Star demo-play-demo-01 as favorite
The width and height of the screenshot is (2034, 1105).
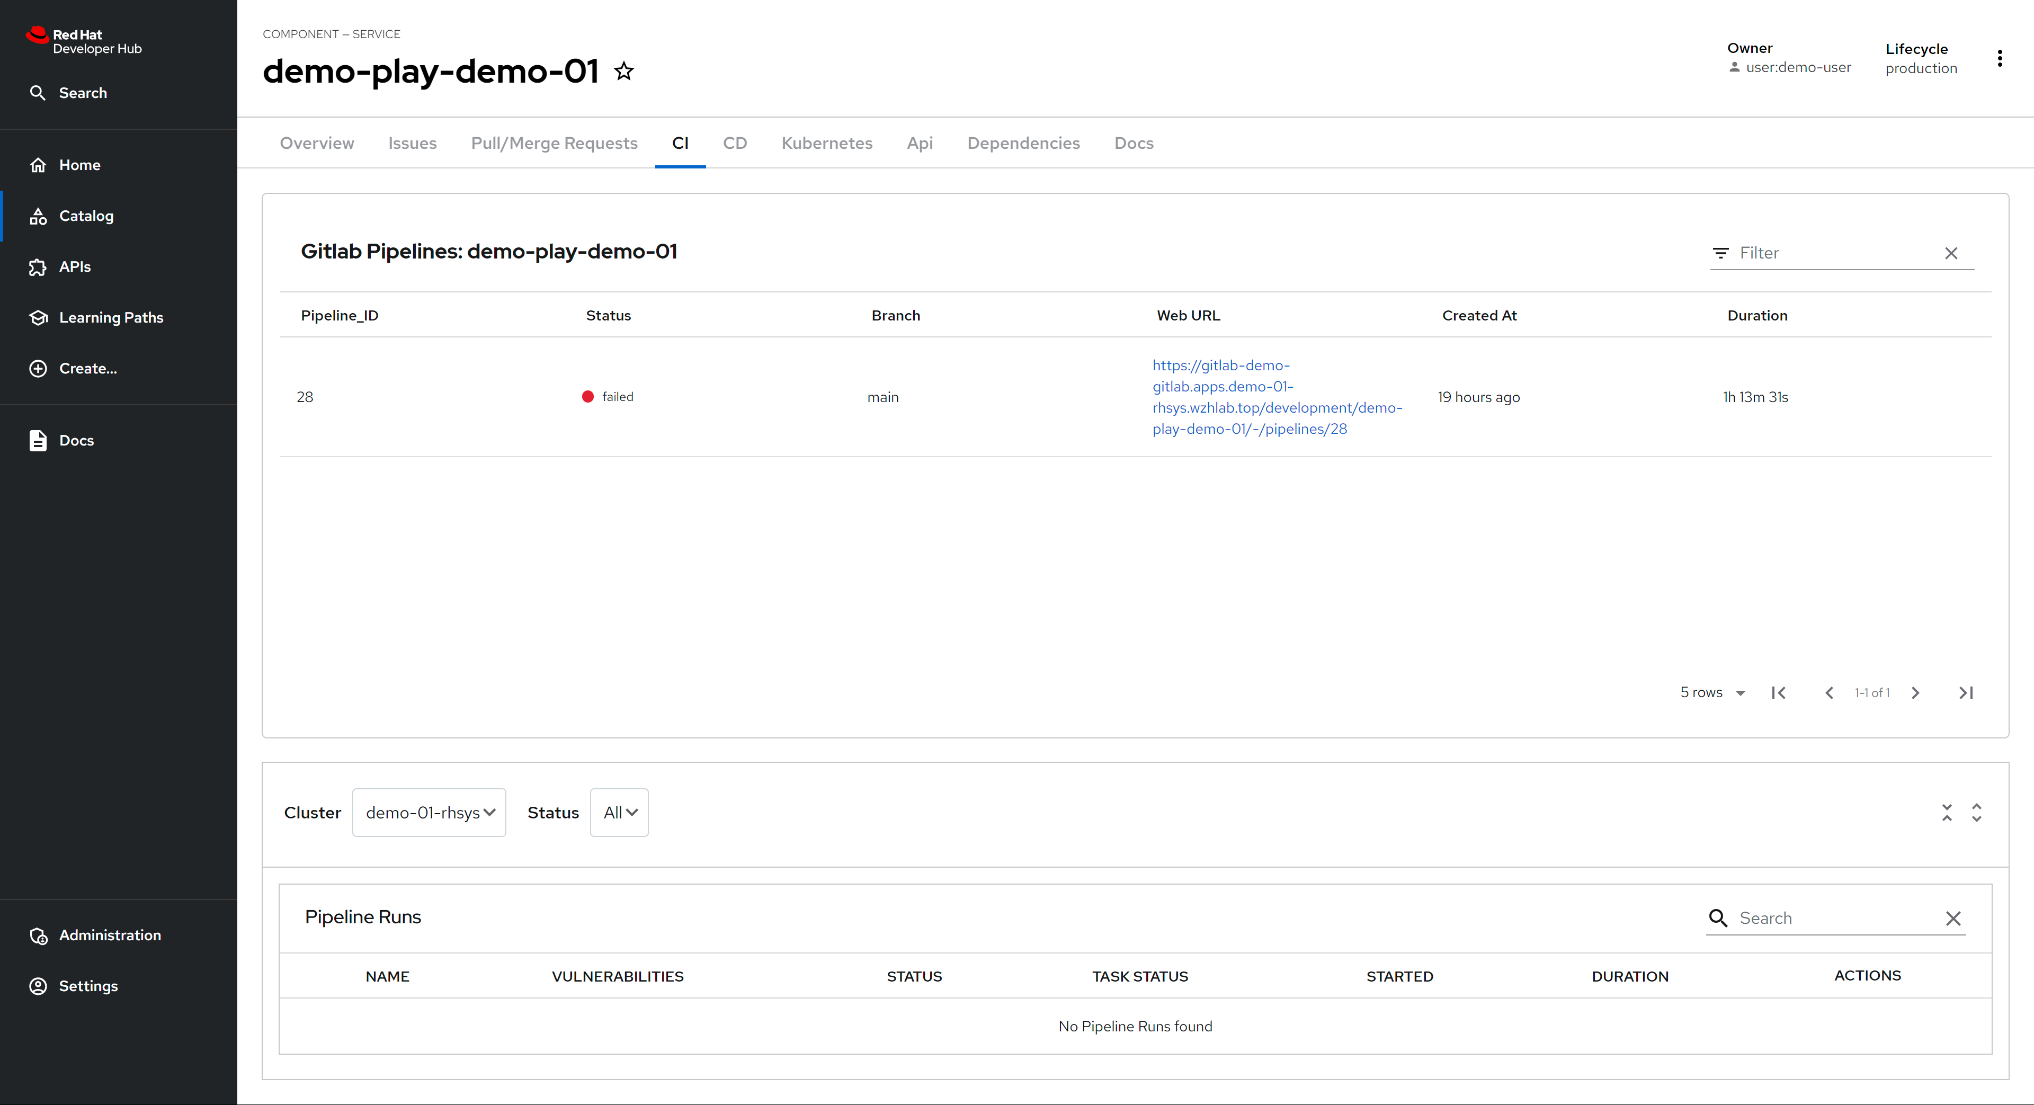[624, 72]
